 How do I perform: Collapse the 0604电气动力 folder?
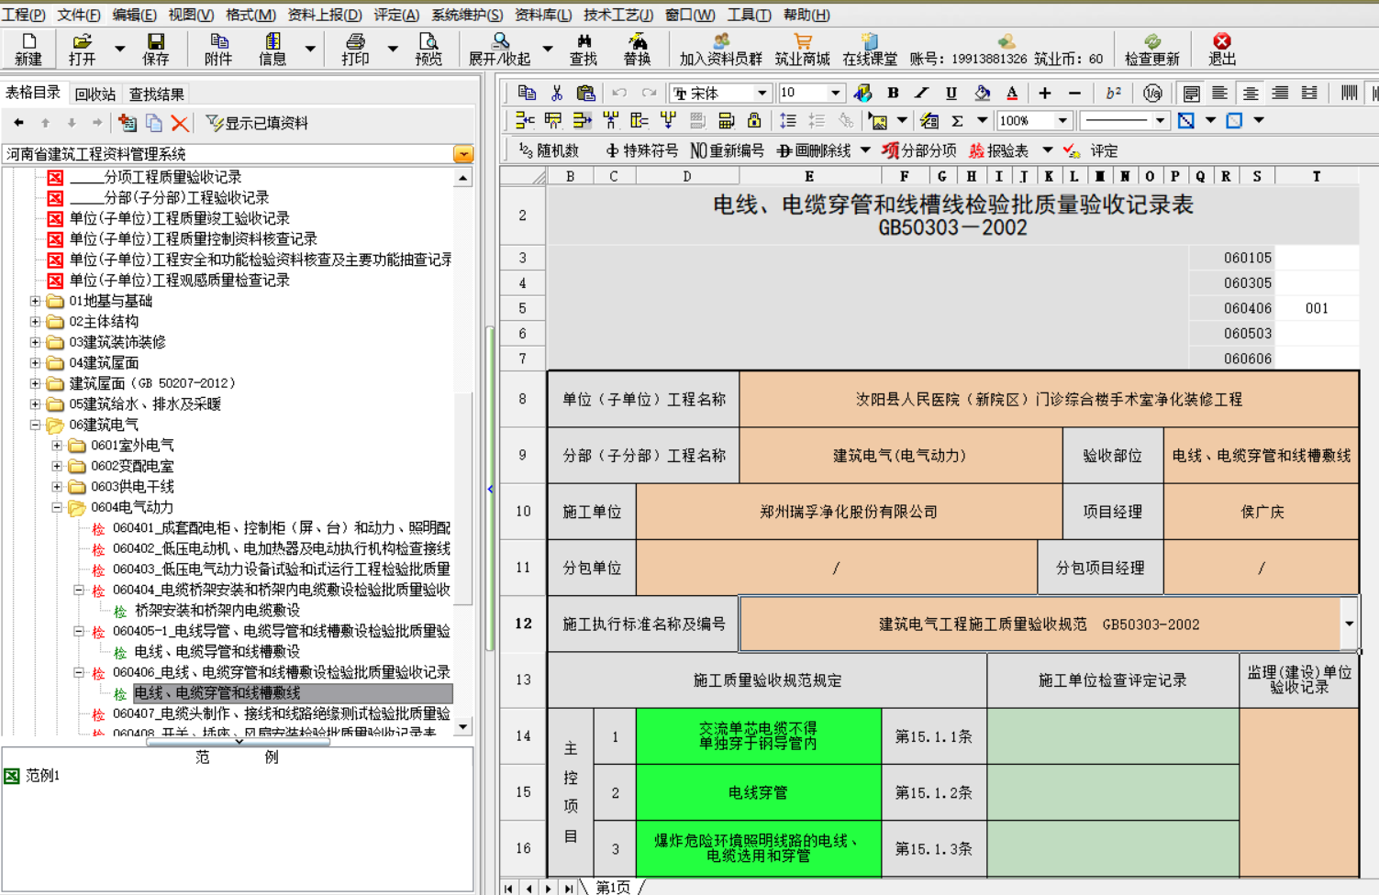(57, 507)
